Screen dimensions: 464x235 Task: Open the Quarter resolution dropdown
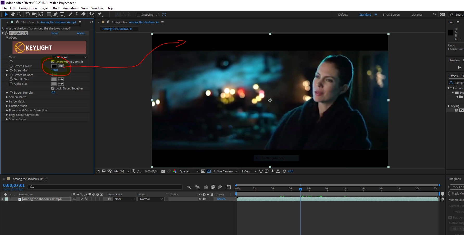(x=189, y=171)
